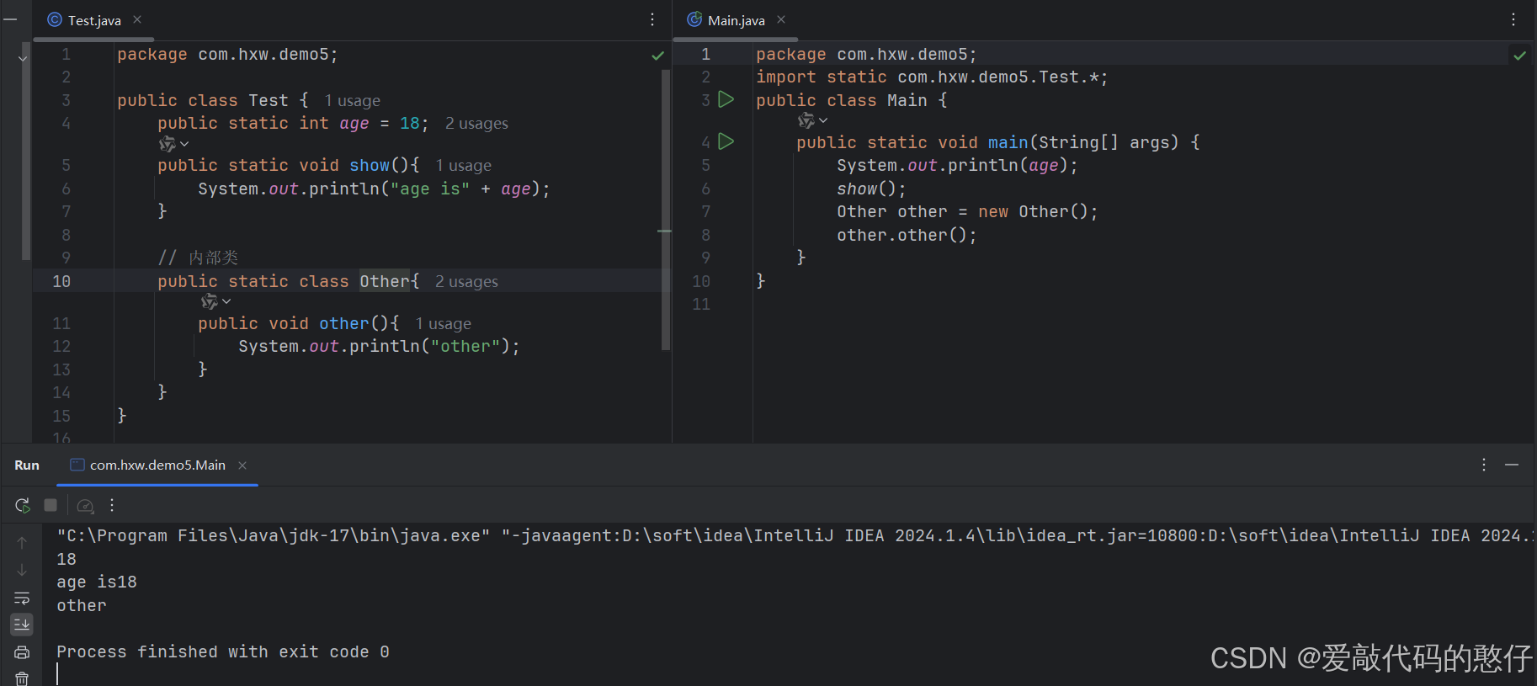Click 'Process finished with exit code 0'
Viewport: 1537px width, 686px height.
(x=223, y=652)
